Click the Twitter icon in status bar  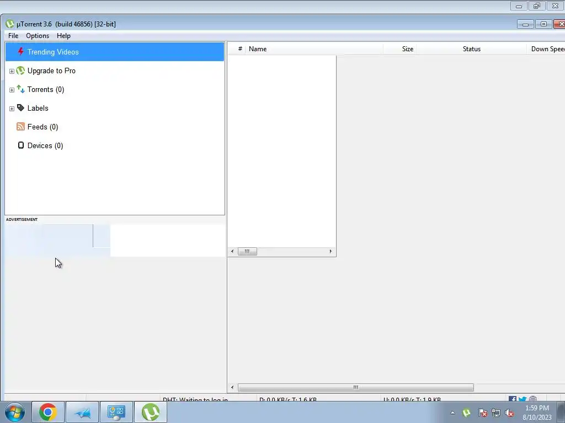point(523,399)
